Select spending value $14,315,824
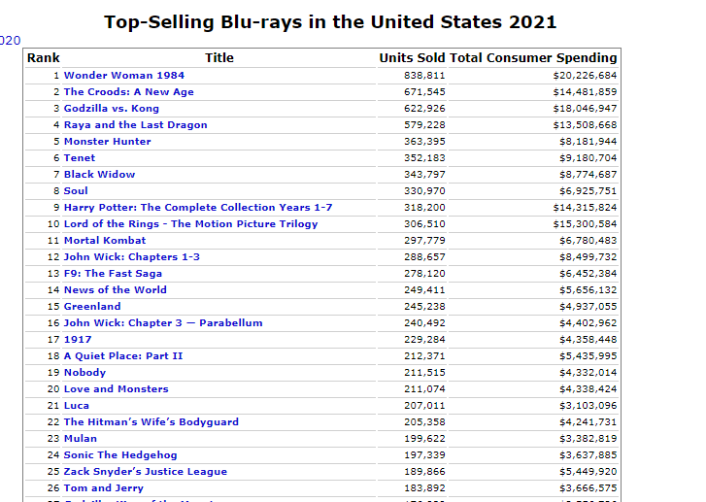This screenshot has height=502, width=706. click(585, 208)
